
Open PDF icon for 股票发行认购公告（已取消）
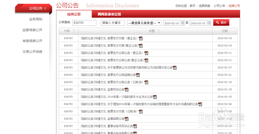tap(146, 82)
